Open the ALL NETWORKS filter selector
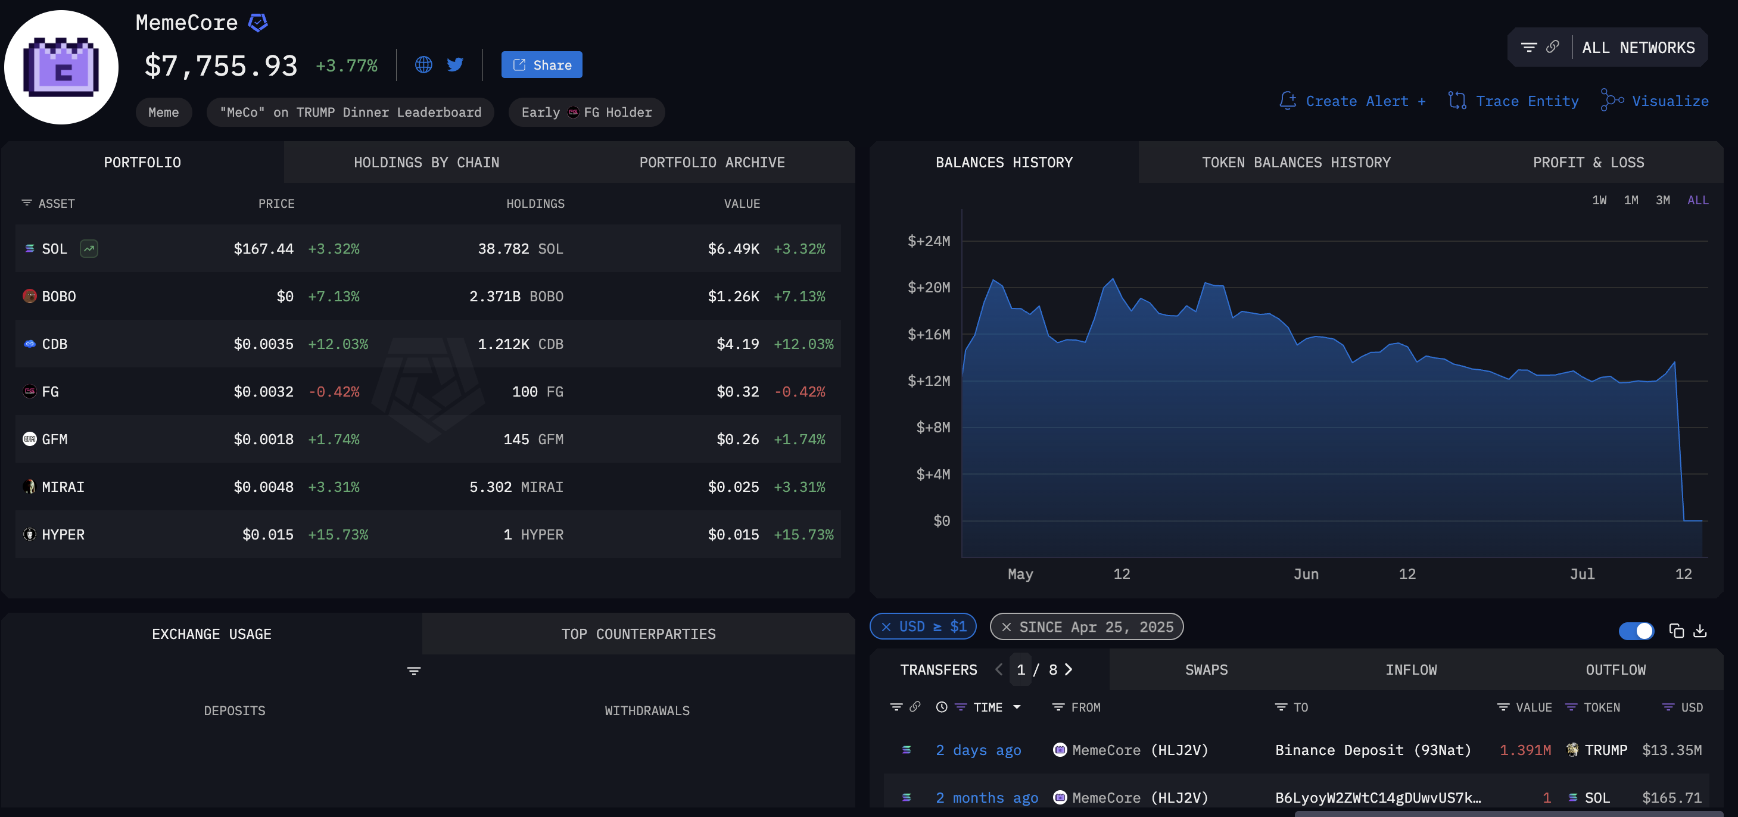Screen dimensions: 1738x817 coord(1637,48)
